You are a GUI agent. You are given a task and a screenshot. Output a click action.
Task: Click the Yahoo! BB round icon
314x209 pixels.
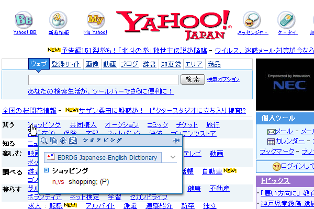tap(24, 20)
